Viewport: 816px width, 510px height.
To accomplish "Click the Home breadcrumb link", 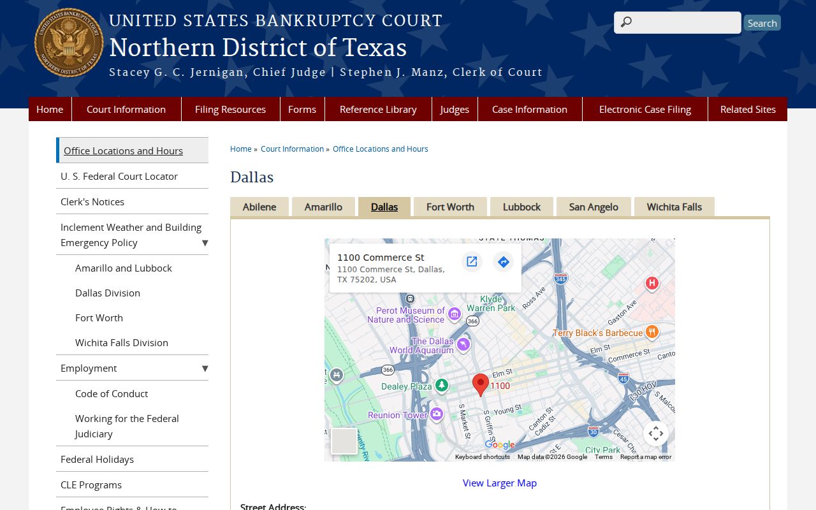I will point(241,149).
